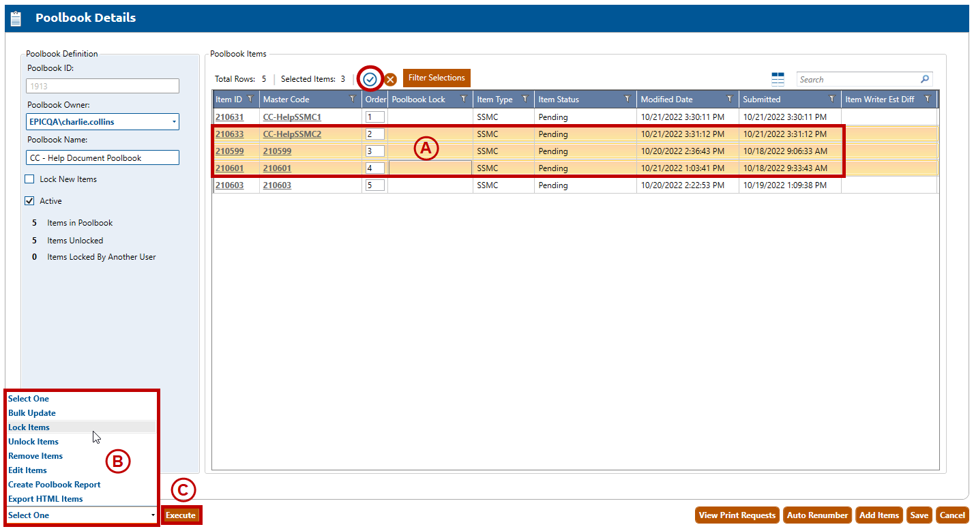The image size is (974, 529).
Task: Choose Create Poolbook Report from the list
Action: 54,485
